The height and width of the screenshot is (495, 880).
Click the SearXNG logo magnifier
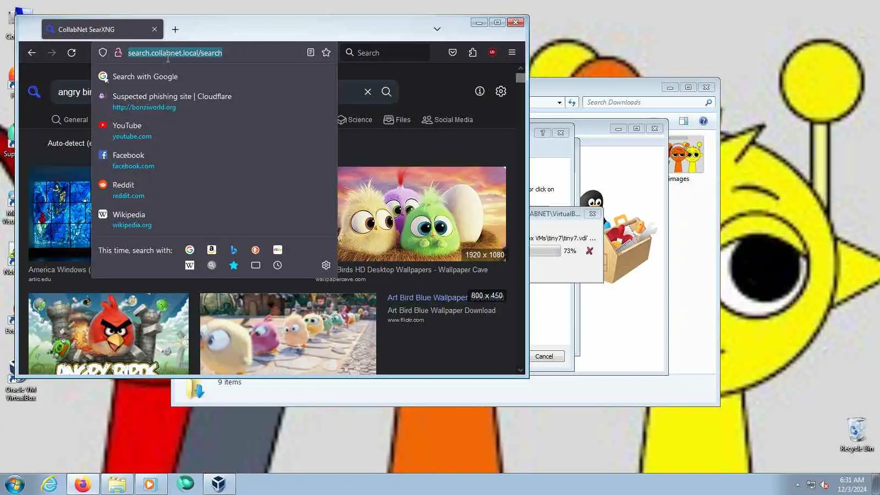(x=34, y=92)
